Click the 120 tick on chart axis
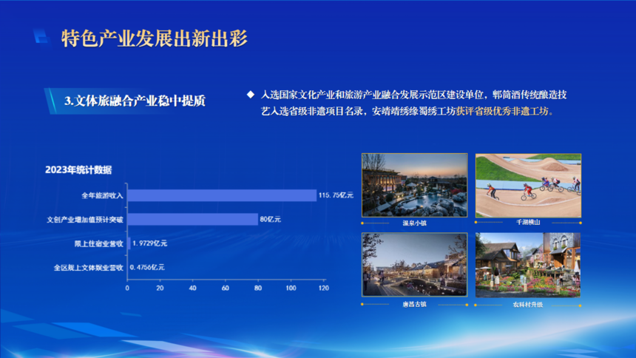The image size is (636, 358). click(x=323, y=288)
